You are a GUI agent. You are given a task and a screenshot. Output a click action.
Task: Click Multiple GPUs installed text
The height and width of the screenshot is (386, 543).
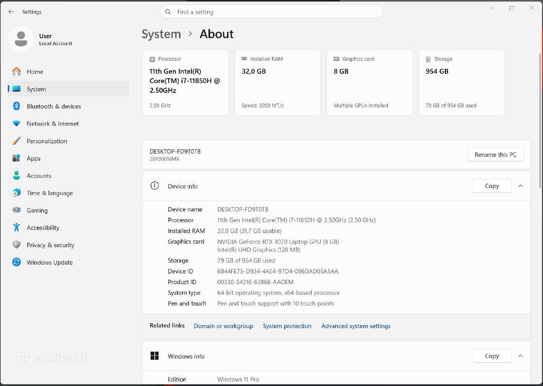click(361, 105)
